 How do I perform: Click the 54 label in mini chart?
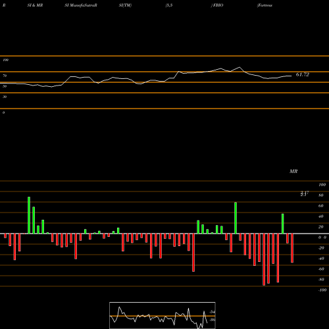click(213, 312)
